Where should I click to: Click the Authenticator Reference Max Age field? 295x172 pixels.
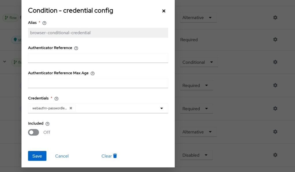click(98, 83)
